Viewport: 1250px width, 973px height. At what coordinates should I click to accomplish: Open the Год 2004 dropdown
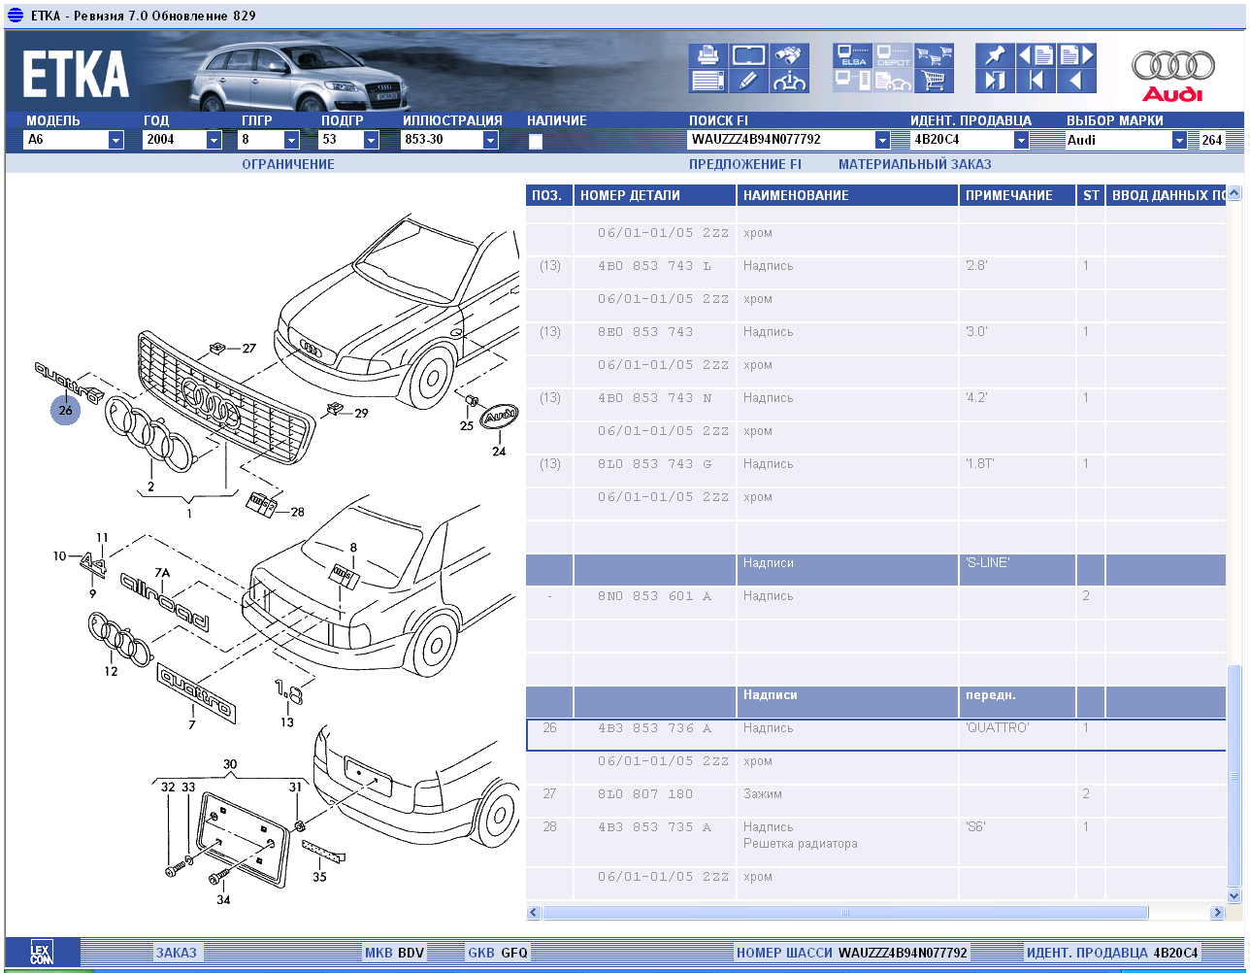tap(214, 140)
